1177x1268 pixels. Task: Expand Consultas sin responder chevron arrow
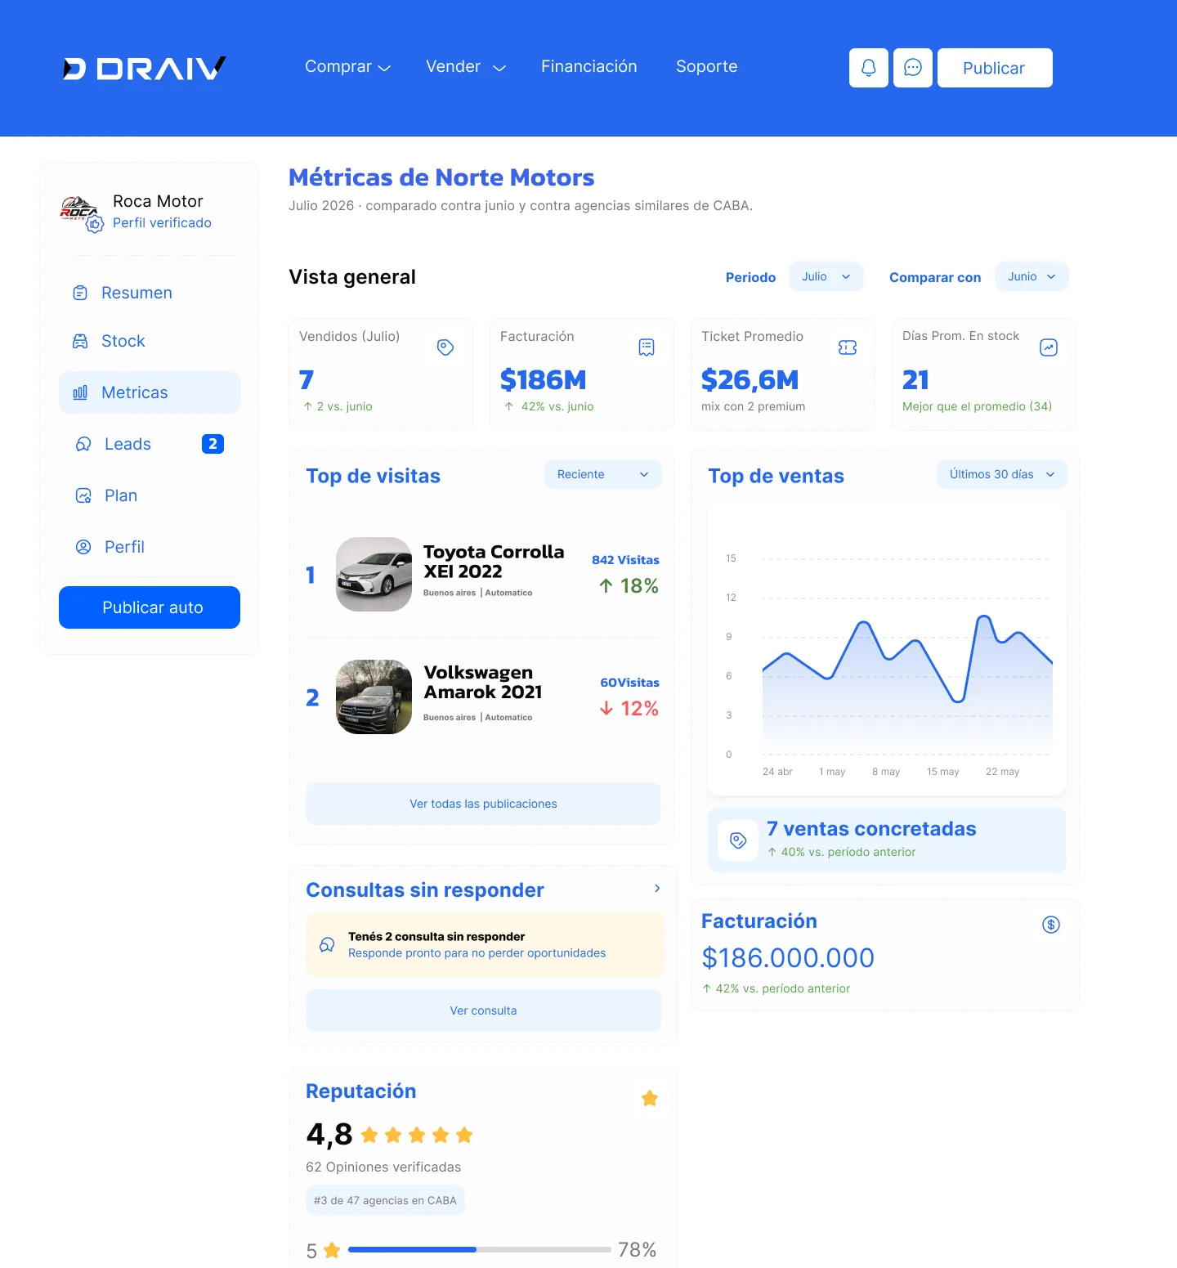657,889
